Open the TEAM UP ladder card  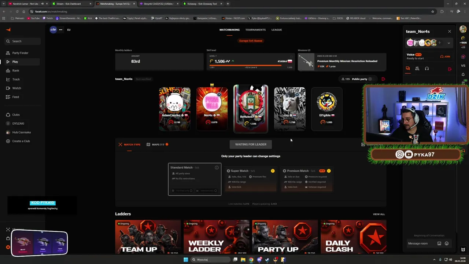(148, 237)
